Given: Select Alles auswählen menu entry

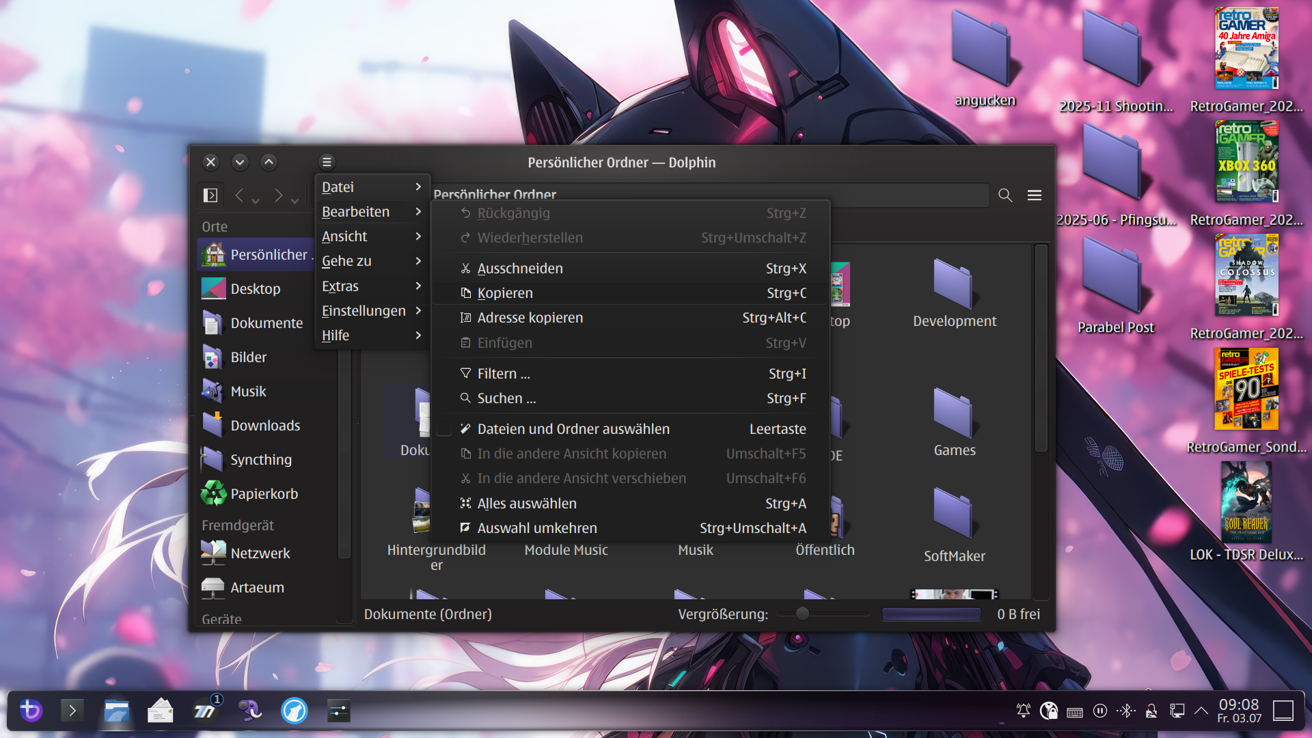Looking at the screenshot, I should coord(631,504).
